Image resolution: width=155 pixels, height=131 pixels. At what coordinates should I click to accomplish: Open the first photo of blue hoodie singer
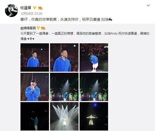(x=35, y=58)
